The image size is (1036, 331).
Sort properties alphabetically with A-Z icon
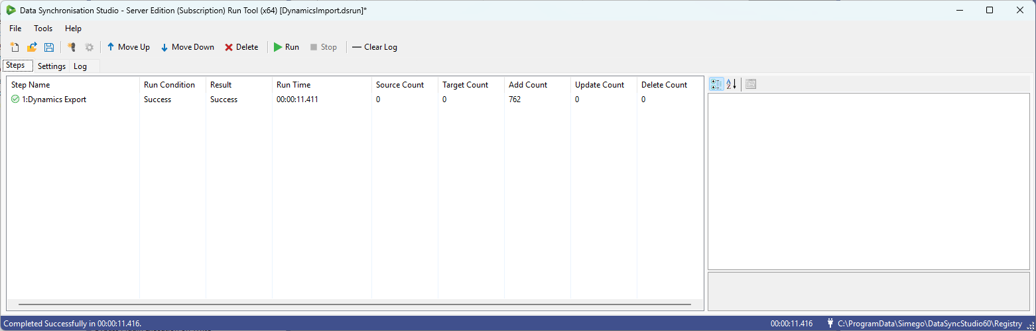(x=731, y=84)
